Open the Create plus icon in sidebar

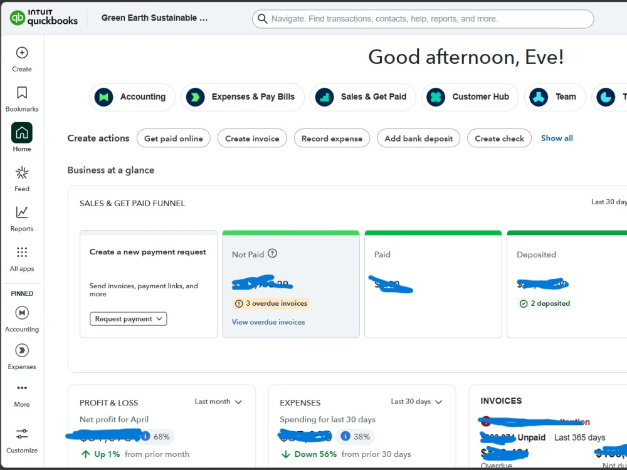click(x=21, y=53)
